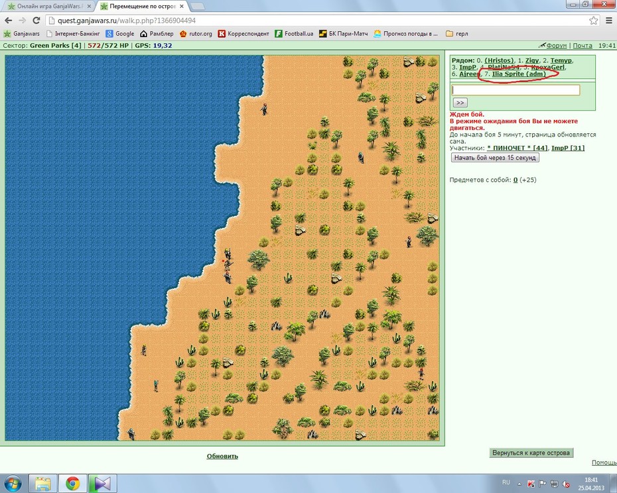The width and height of the screenshot is (617, 493).
Task: Open ImpP in the Рядом list
Action: point(468,67)
